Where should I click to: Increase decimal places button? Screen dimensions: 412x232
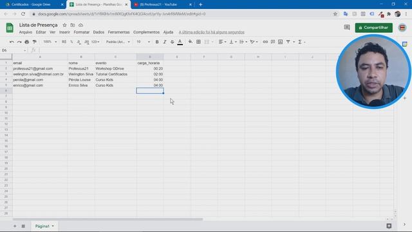pos(86,42)
